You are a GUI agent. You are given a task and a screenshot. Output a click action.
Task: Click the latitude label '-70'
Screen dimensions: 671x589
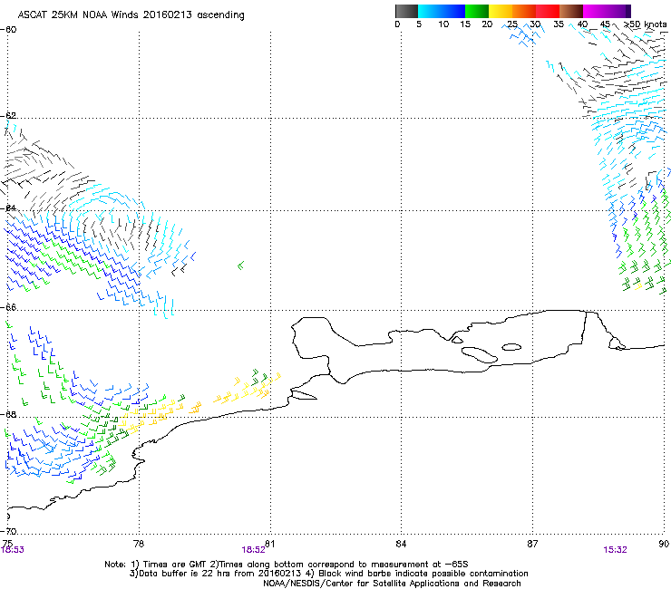click(9, 531)
